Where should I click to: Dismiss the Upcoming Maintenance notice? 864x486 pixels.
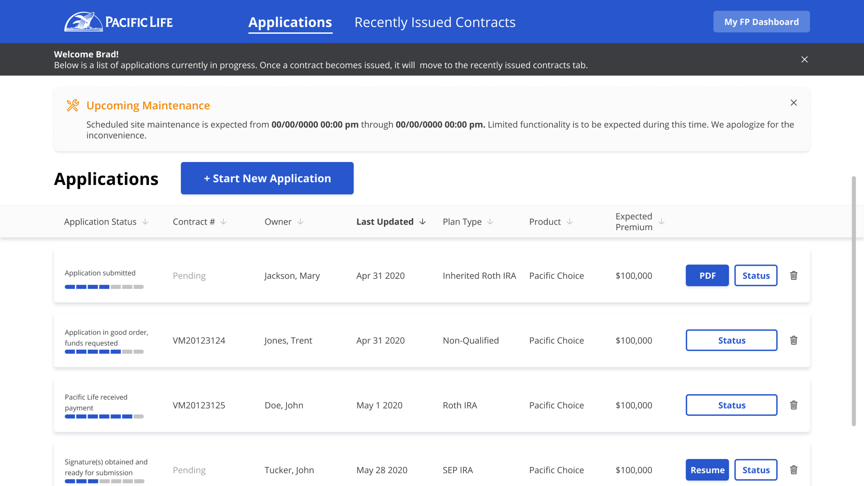(793, 103)
